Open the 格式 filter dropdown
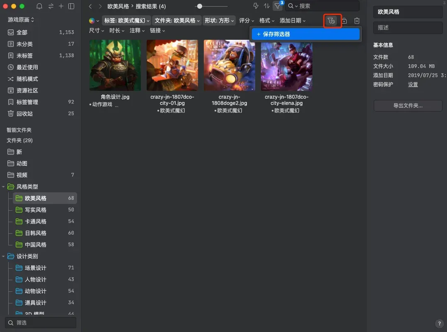 pos(266,21)
